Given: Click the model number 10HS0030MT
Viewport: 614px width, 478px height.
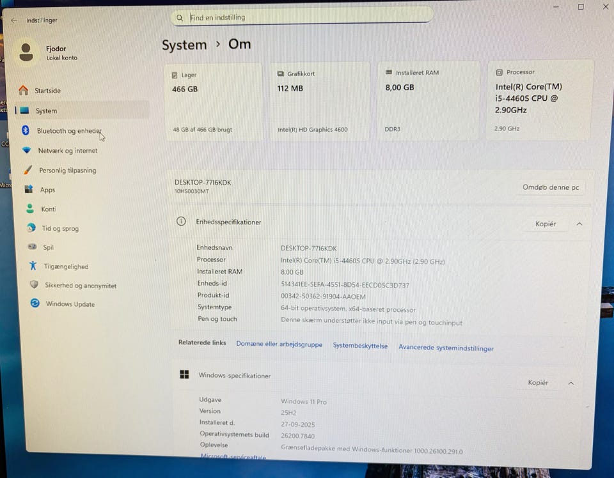Looking at the screenshot, I should pyautogui.click(x=191, y=191).
